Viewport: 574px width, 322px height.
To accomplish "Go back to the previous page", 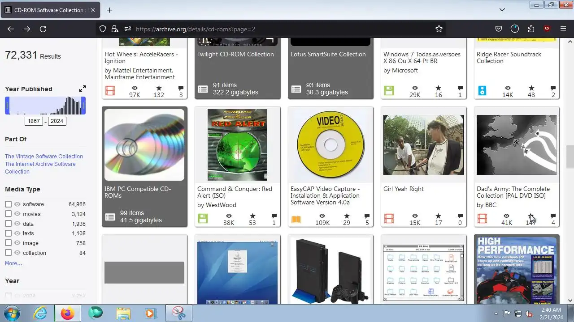I will pos(11,29).
